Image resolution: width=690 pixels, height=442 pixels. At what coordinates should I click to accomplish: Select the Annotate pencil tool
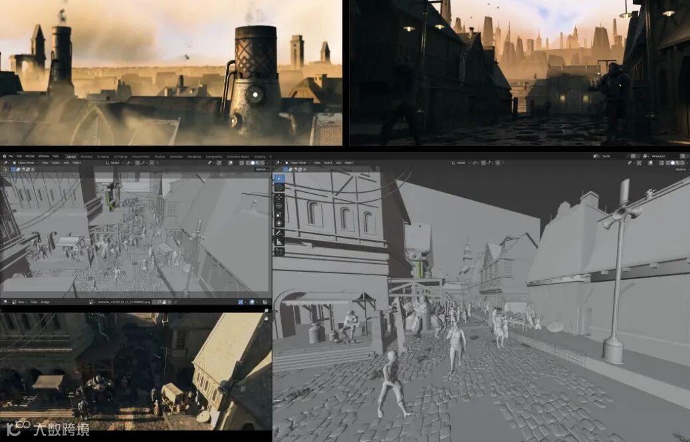[x=279, y=233]
